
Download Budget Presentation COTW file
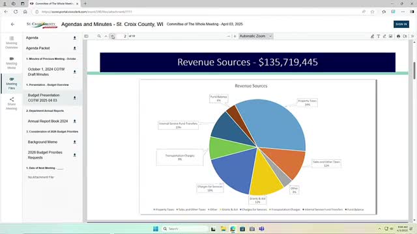pyautogui.click(x=75, y=98)
